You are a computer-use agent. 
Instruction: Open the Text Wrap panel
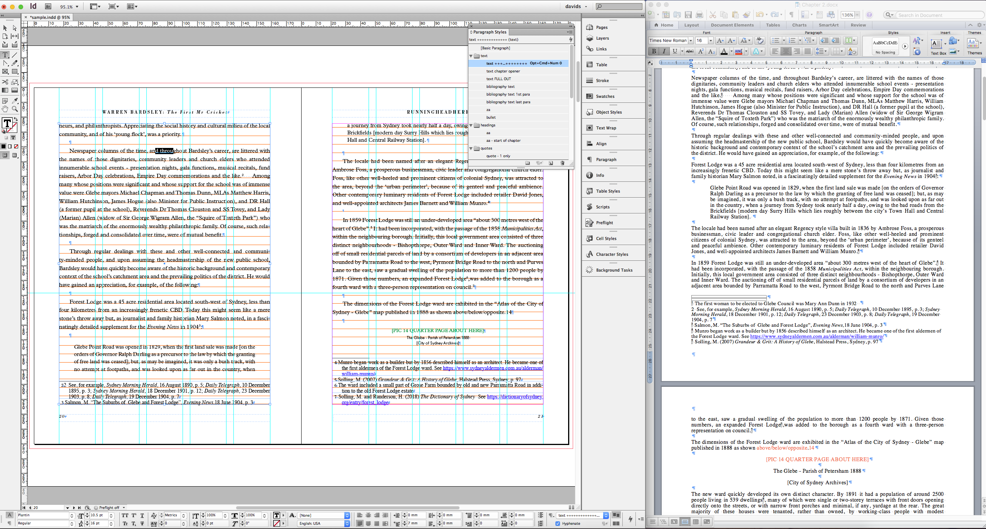[x=605, y=128]
